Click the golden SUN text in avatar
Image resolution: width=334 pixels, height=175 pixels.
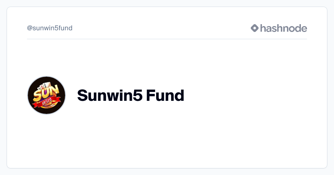pyautogui.click(x=46, y=93)
